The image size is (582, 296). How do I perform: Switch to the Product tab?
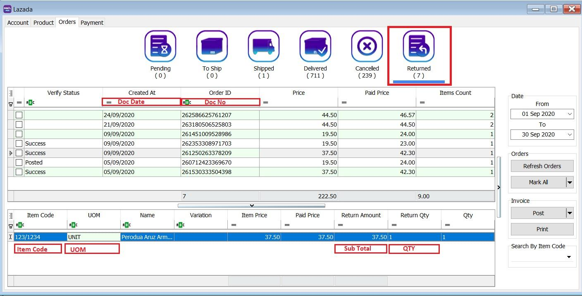click(x=43, y=23)
